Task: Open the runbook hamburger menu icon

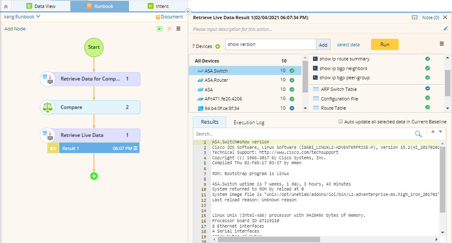Action: coord(179,29)
